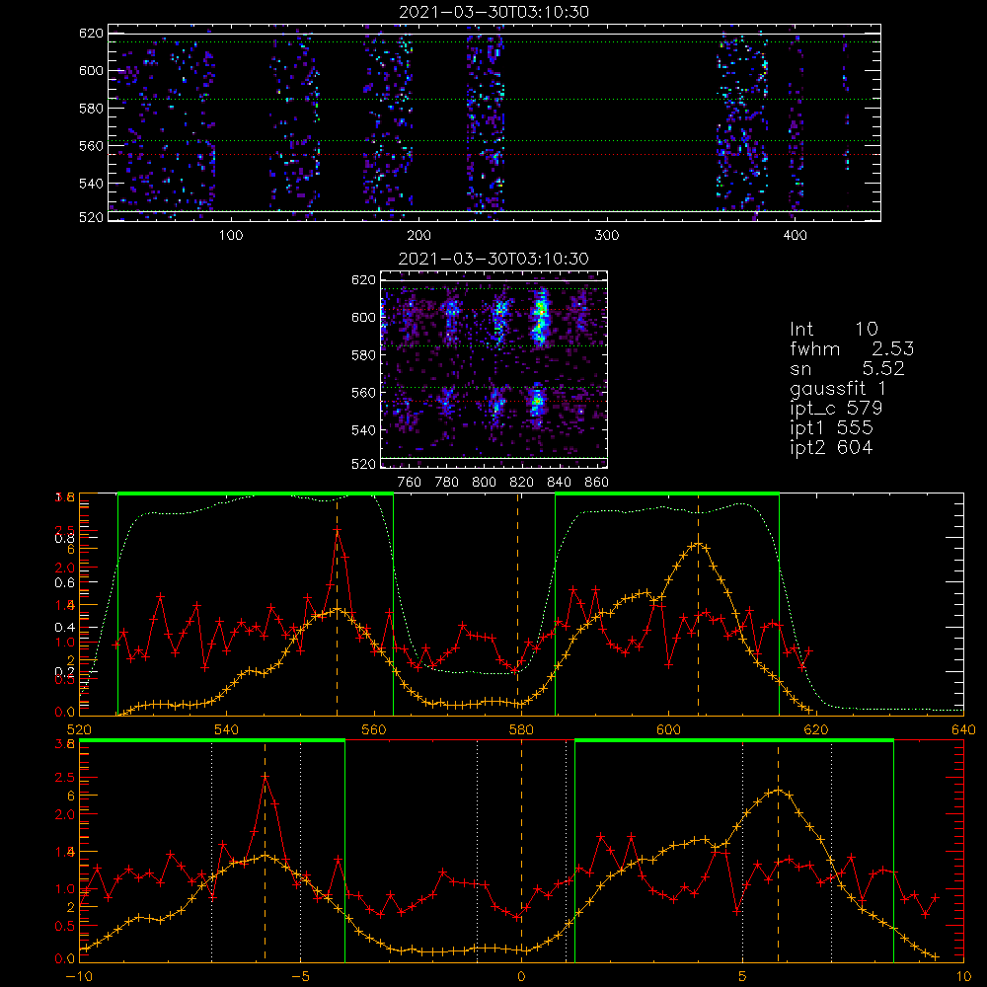Screen dimensions: 987x987
Task: Click x-axis label 300 of the top image
Action: point(607,236)
